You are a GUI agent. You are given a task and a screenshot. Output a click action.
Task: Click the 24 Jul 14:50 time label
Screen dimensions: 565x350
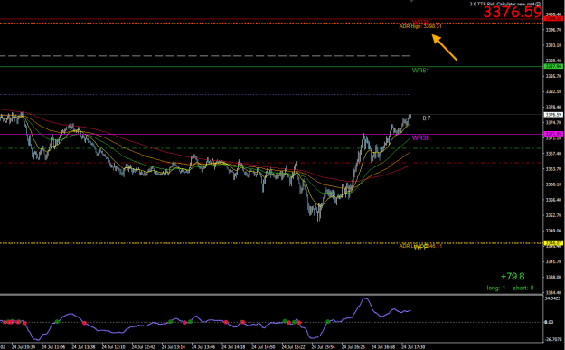(263, 347)
